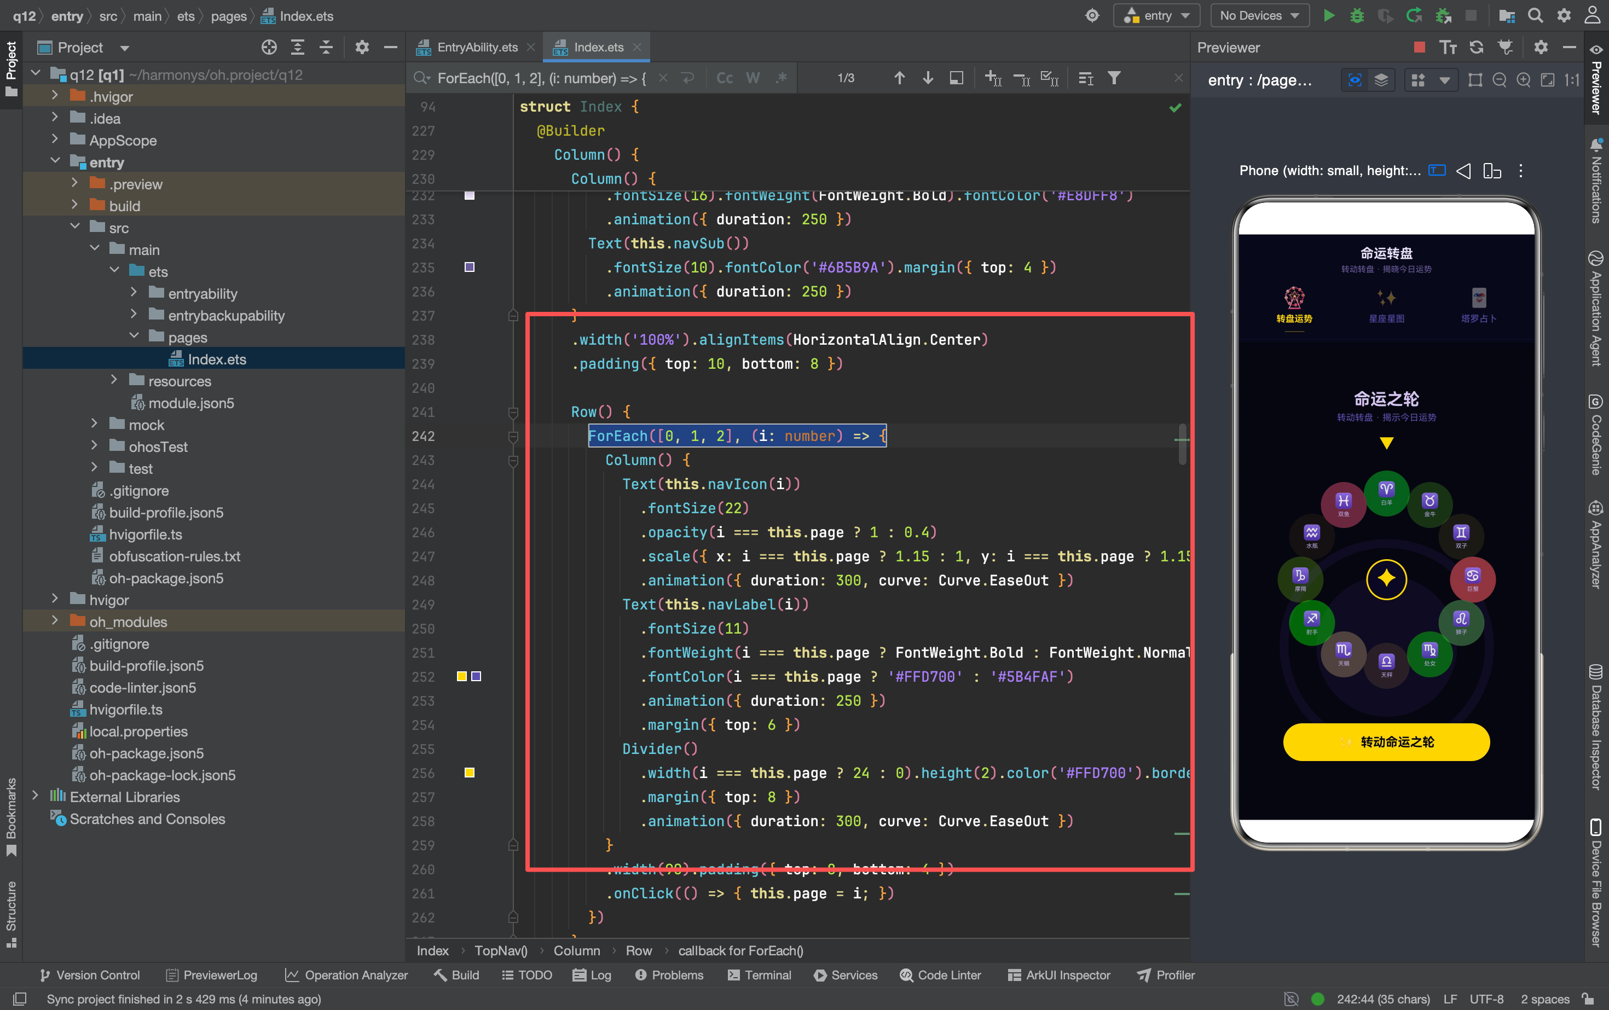Zoom out of the preview
Image resolution: width=1609 pixels, height=1010 pixels.
point(1500,80)
